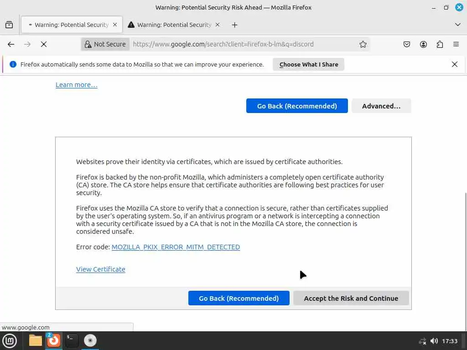
Task: Click the "Websites prove their identity" paragraph
Action: click(x=209, y=162)
